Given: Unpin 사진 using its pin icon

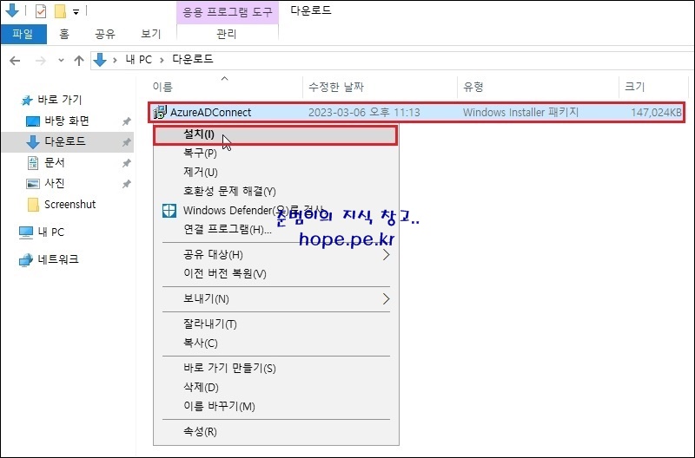Looking at the screenshot, I should click(x=126, y=183).
